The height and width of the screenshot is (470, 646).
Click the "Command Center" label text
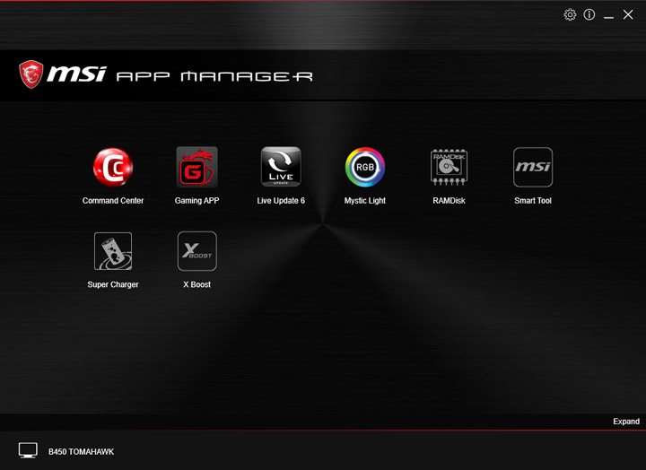[113, 201]
